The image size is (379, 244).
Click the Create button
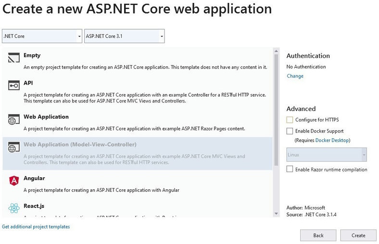coord(358,235)
